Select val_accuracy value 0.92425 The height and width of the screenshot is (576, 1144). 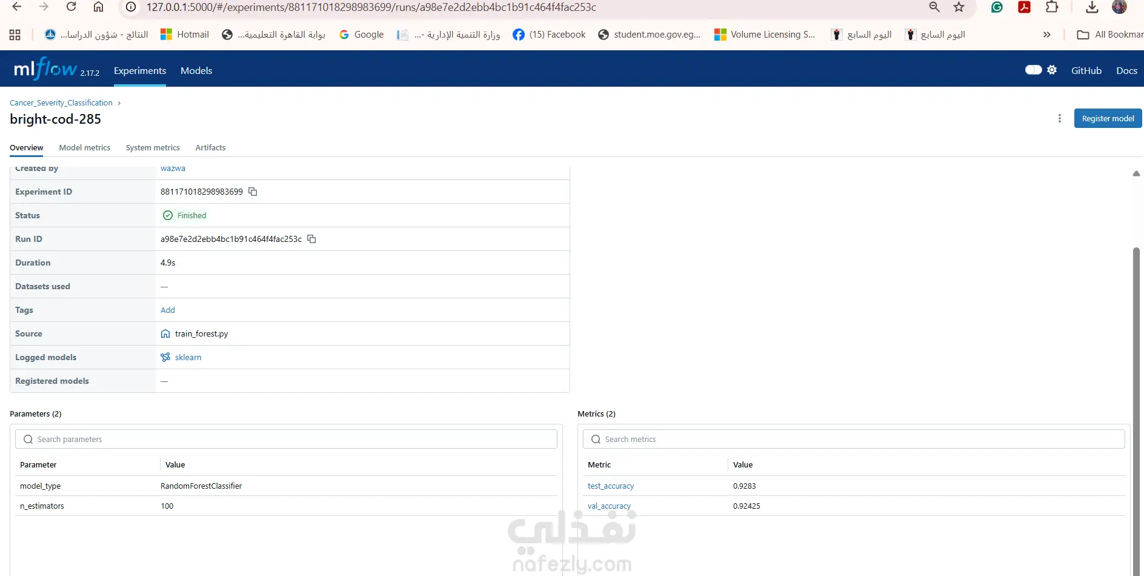coord(747,506)
